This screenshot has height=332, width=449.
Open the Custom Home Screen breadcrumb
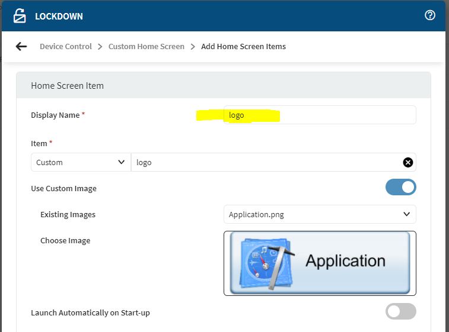pyautogui.click(x=146, y=46)
